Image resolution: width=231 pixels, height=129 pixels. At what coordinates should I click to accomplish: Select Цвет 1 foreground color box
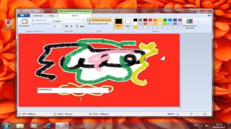click(119, 23)
